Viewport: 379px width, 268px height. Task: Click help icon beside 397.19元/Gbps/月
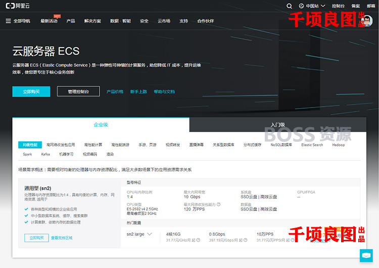click(245, 240)
